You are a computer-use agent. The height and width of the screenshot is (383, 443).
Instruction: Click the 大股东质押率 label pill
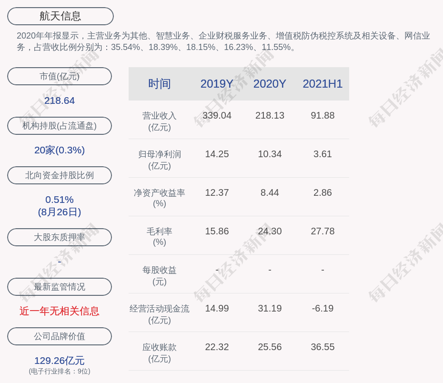click(60, 237)
